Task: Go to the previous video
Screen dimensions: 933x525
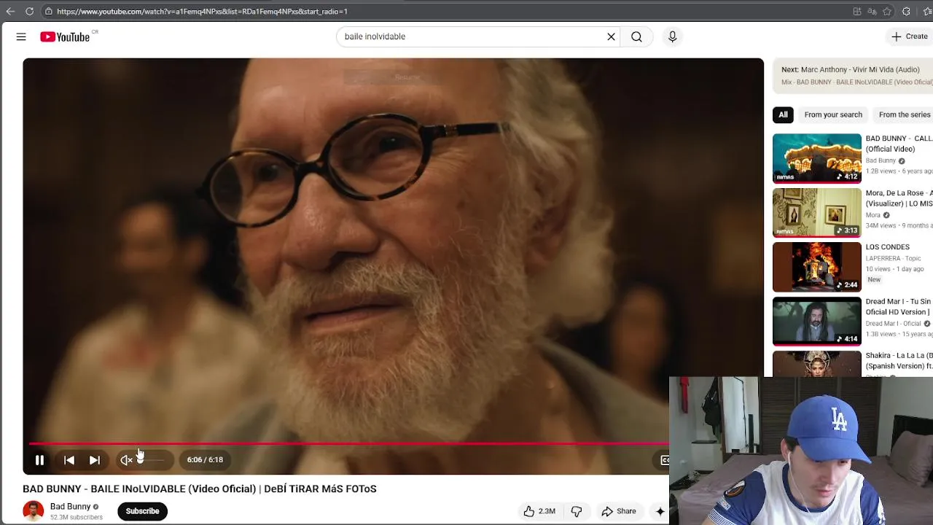Action: pos(69,460)
